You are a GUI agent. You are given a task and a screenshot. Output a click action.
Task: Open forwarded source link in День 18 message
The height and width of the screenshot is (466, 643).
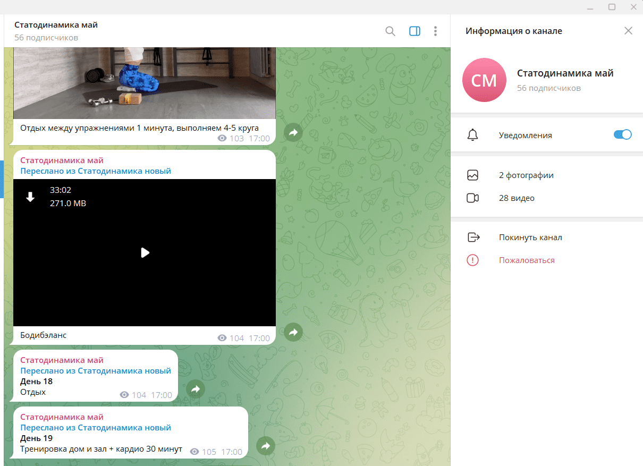(x=96, y=371)
